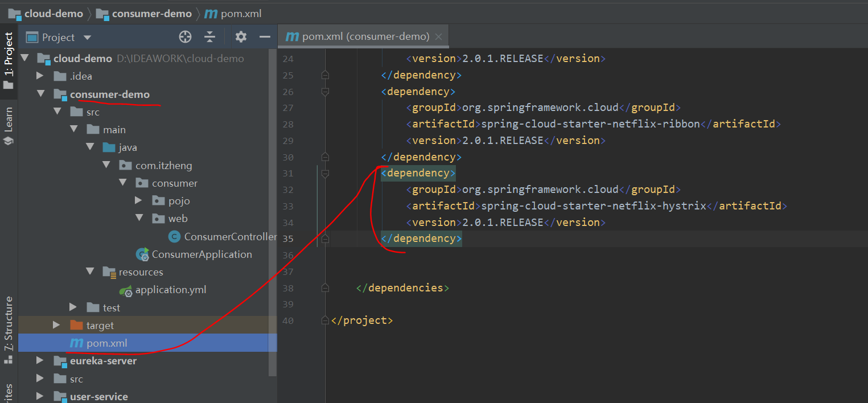The width and height of the screenshot is (868, 403).
Task: Click fold end marker at line 30
Action: click(x=325, y=157)
